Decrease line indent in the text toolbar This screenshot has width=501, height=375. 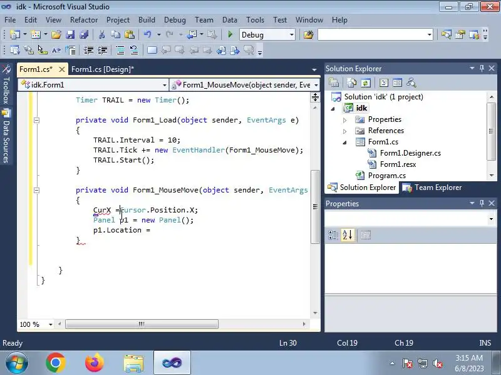click(x=88, y=50)
